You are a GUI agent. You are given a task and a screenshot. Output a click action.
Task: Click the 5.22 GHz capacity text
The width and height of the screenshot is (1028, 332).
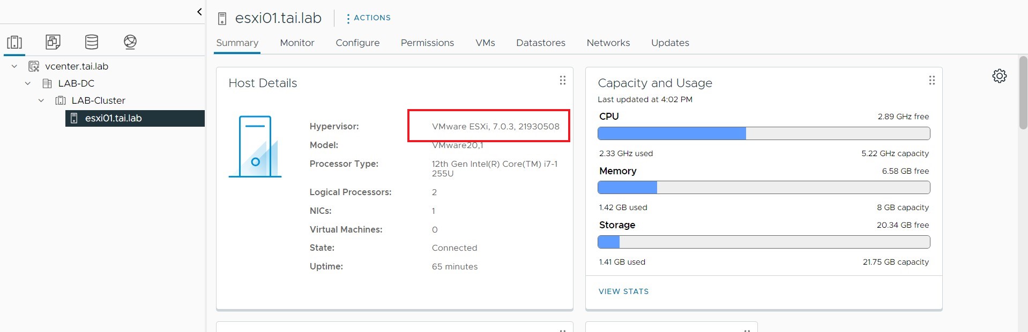pos(895,153)
